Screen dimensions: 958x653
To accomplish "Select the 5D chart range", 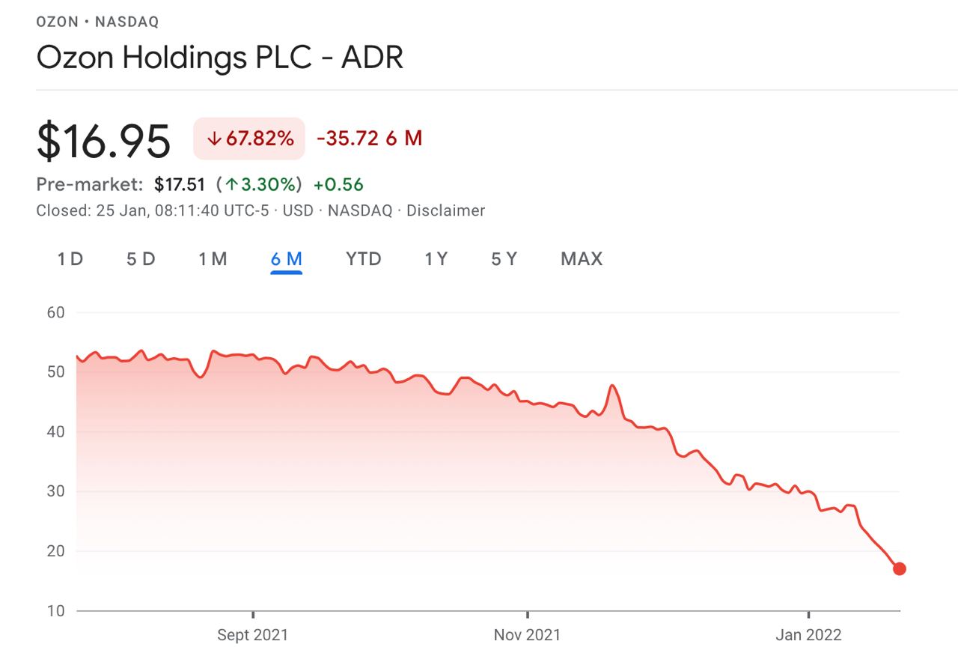I will (x=141, y=259).
